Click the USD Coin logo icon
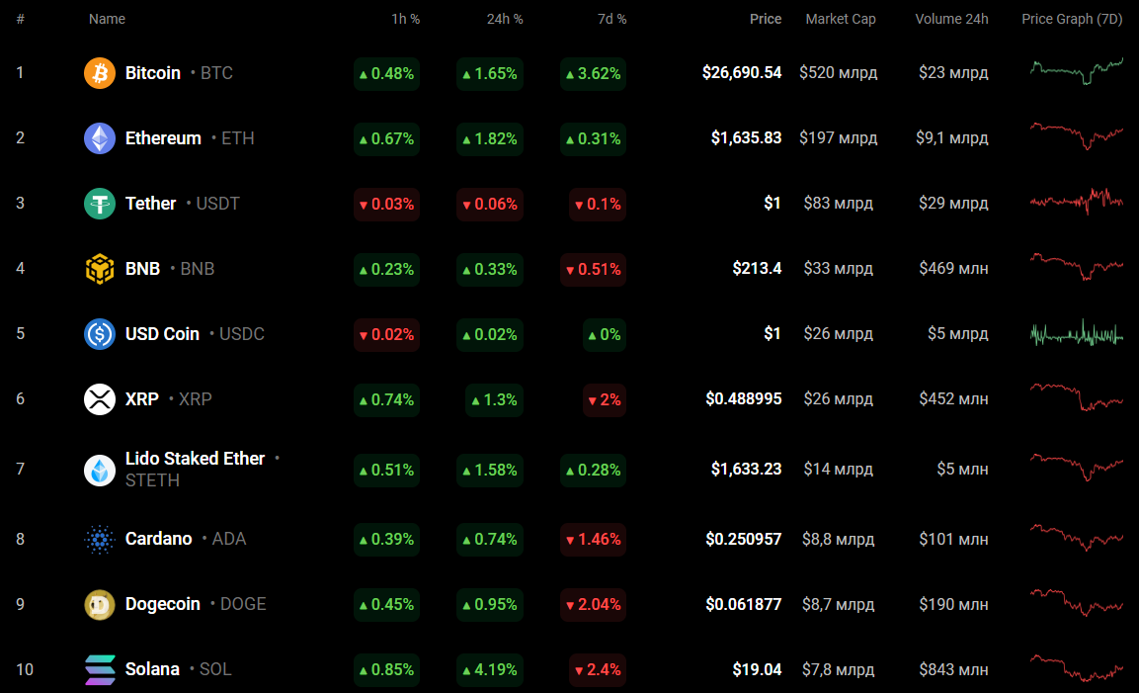Image resolution: width=1139 pixels, height=693 pixels. [100, 334]
